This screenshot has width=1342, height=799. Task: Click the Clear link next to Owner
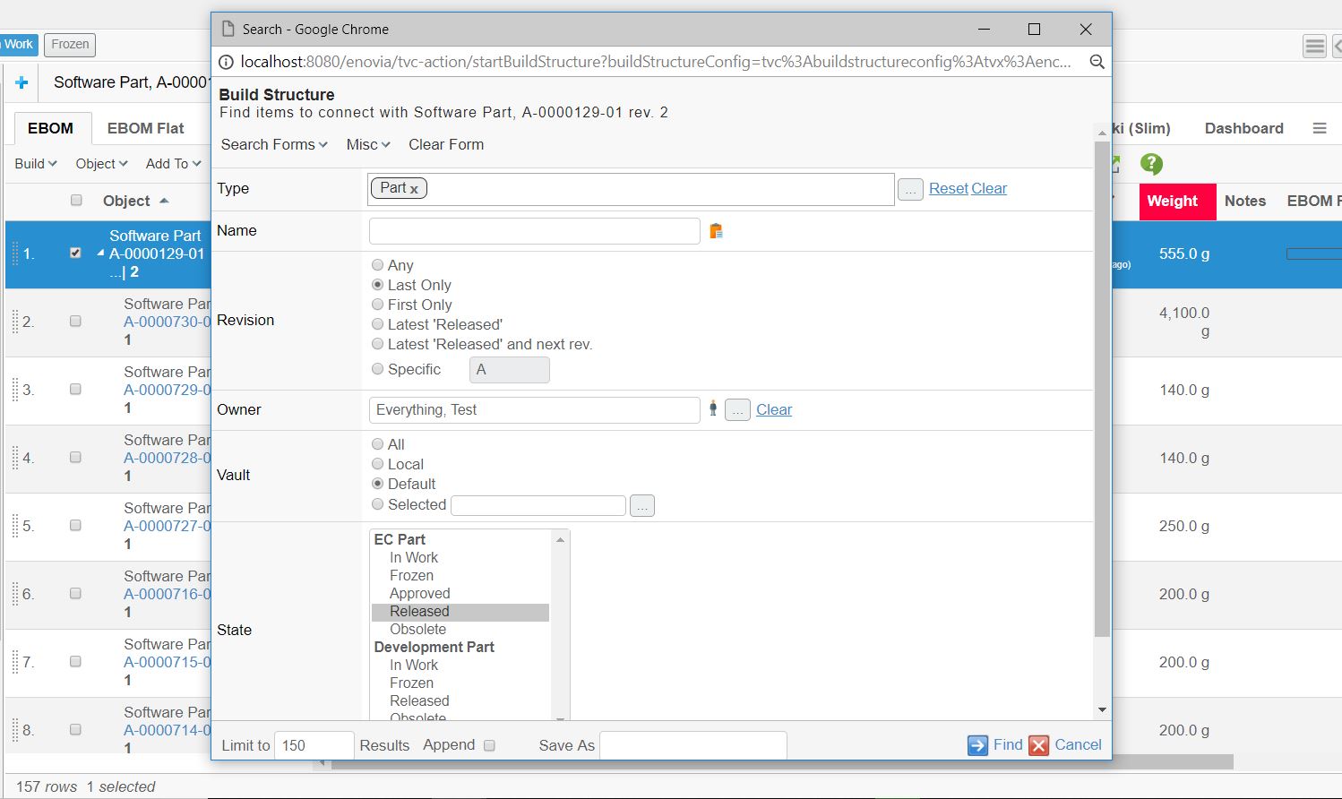tap(774, 409)
